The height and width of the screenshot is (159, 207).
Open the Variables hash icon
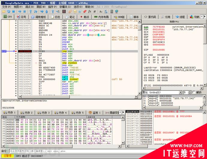95,11
